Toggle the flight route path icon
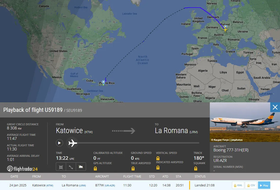 [71, 167]
